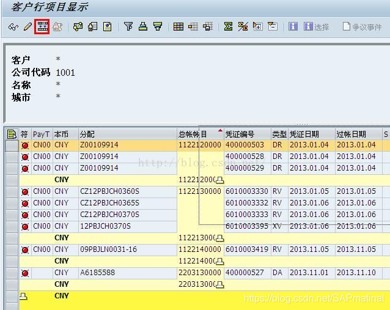Click the 符 column header
This screenshot has width=390, height=310.
24,135
